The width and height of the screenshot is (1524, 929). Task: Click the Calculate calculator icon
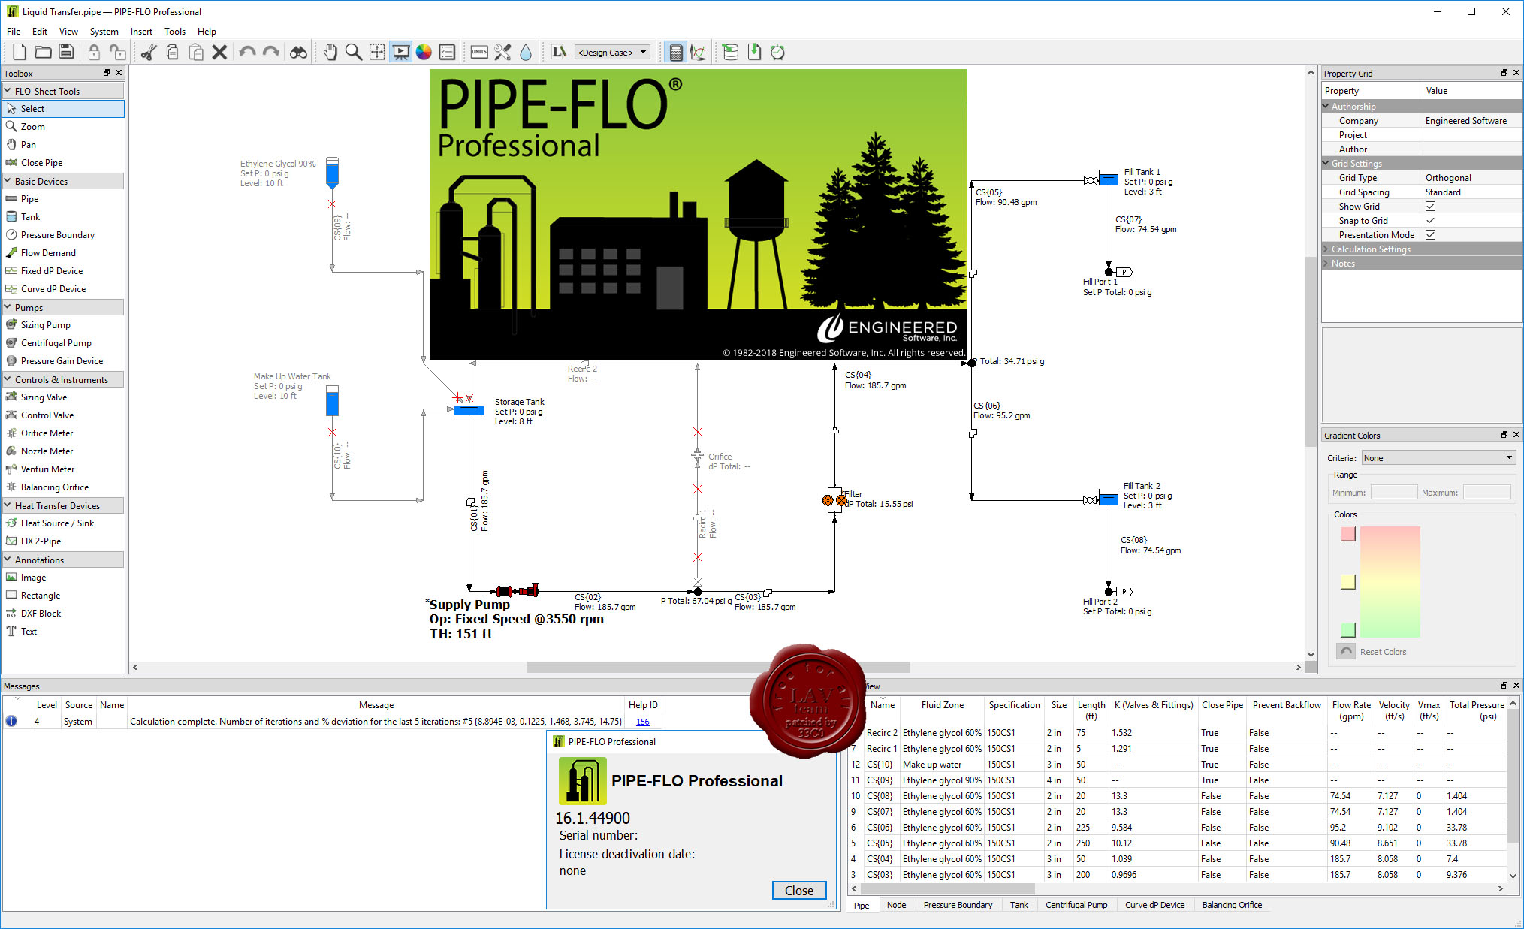(x=675, y=52)
